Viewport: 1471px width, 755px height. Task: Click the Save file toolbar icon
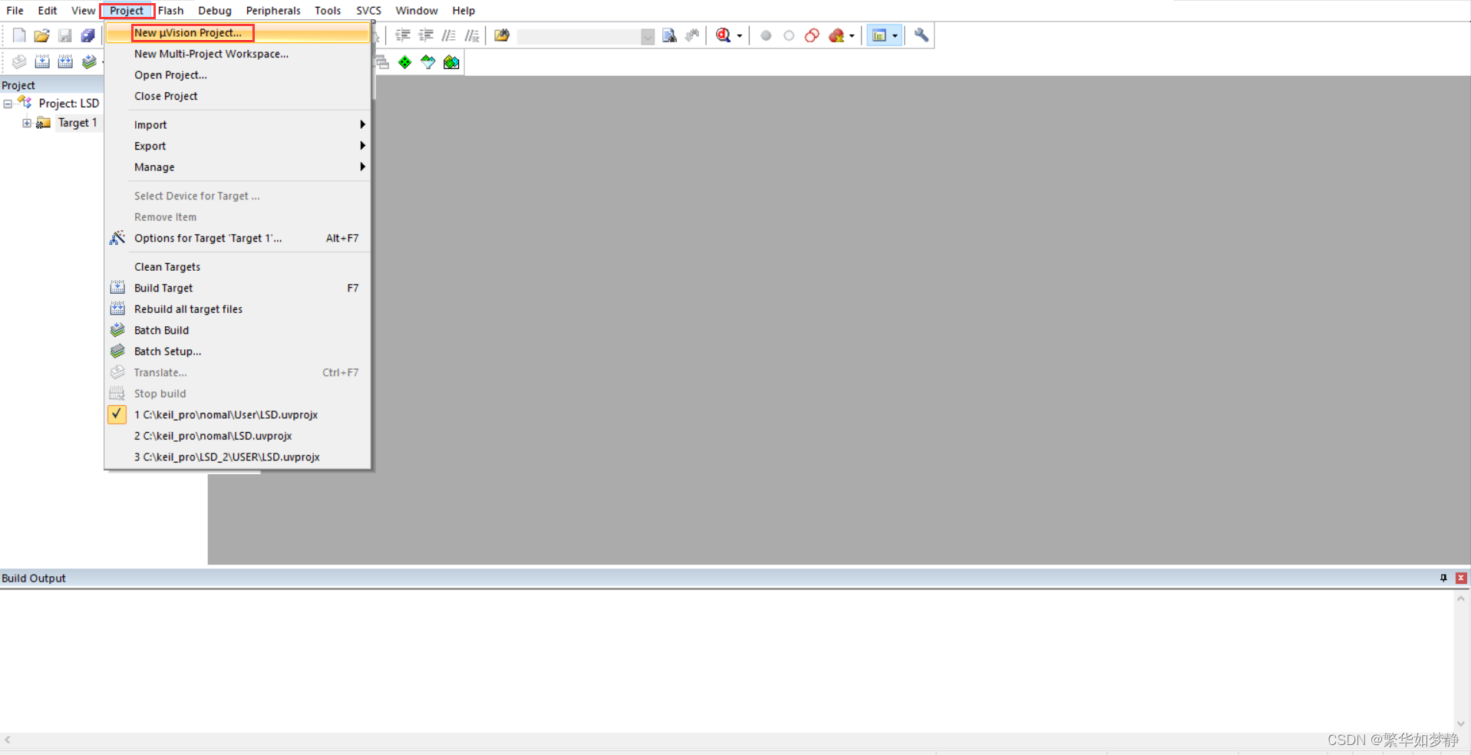tap(65, 35)
